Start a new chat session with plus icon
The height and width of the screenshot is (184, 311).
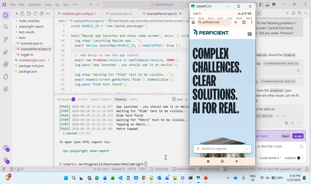[287, 13]
